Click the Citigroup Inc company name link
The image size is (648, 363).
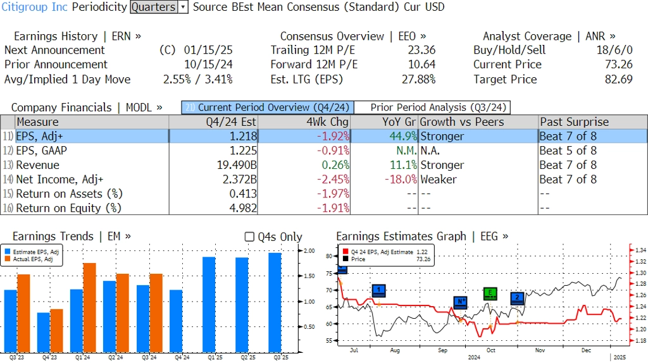coord(34,7)
